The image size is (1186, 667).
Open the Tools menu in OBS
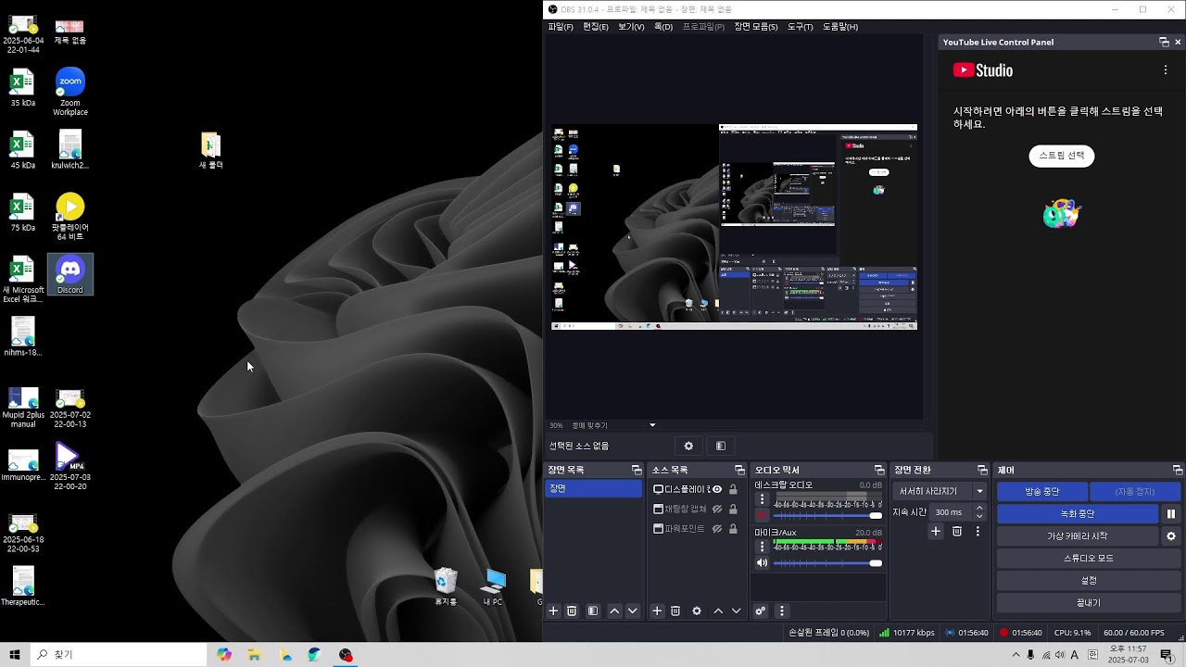[x=800, y=27]
